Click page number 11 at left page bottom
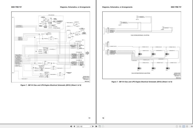This screenshot has width=193, height=128. click(x=89, y=118)
